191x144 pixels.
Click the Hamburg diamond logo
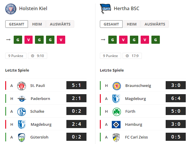point(116,125)
